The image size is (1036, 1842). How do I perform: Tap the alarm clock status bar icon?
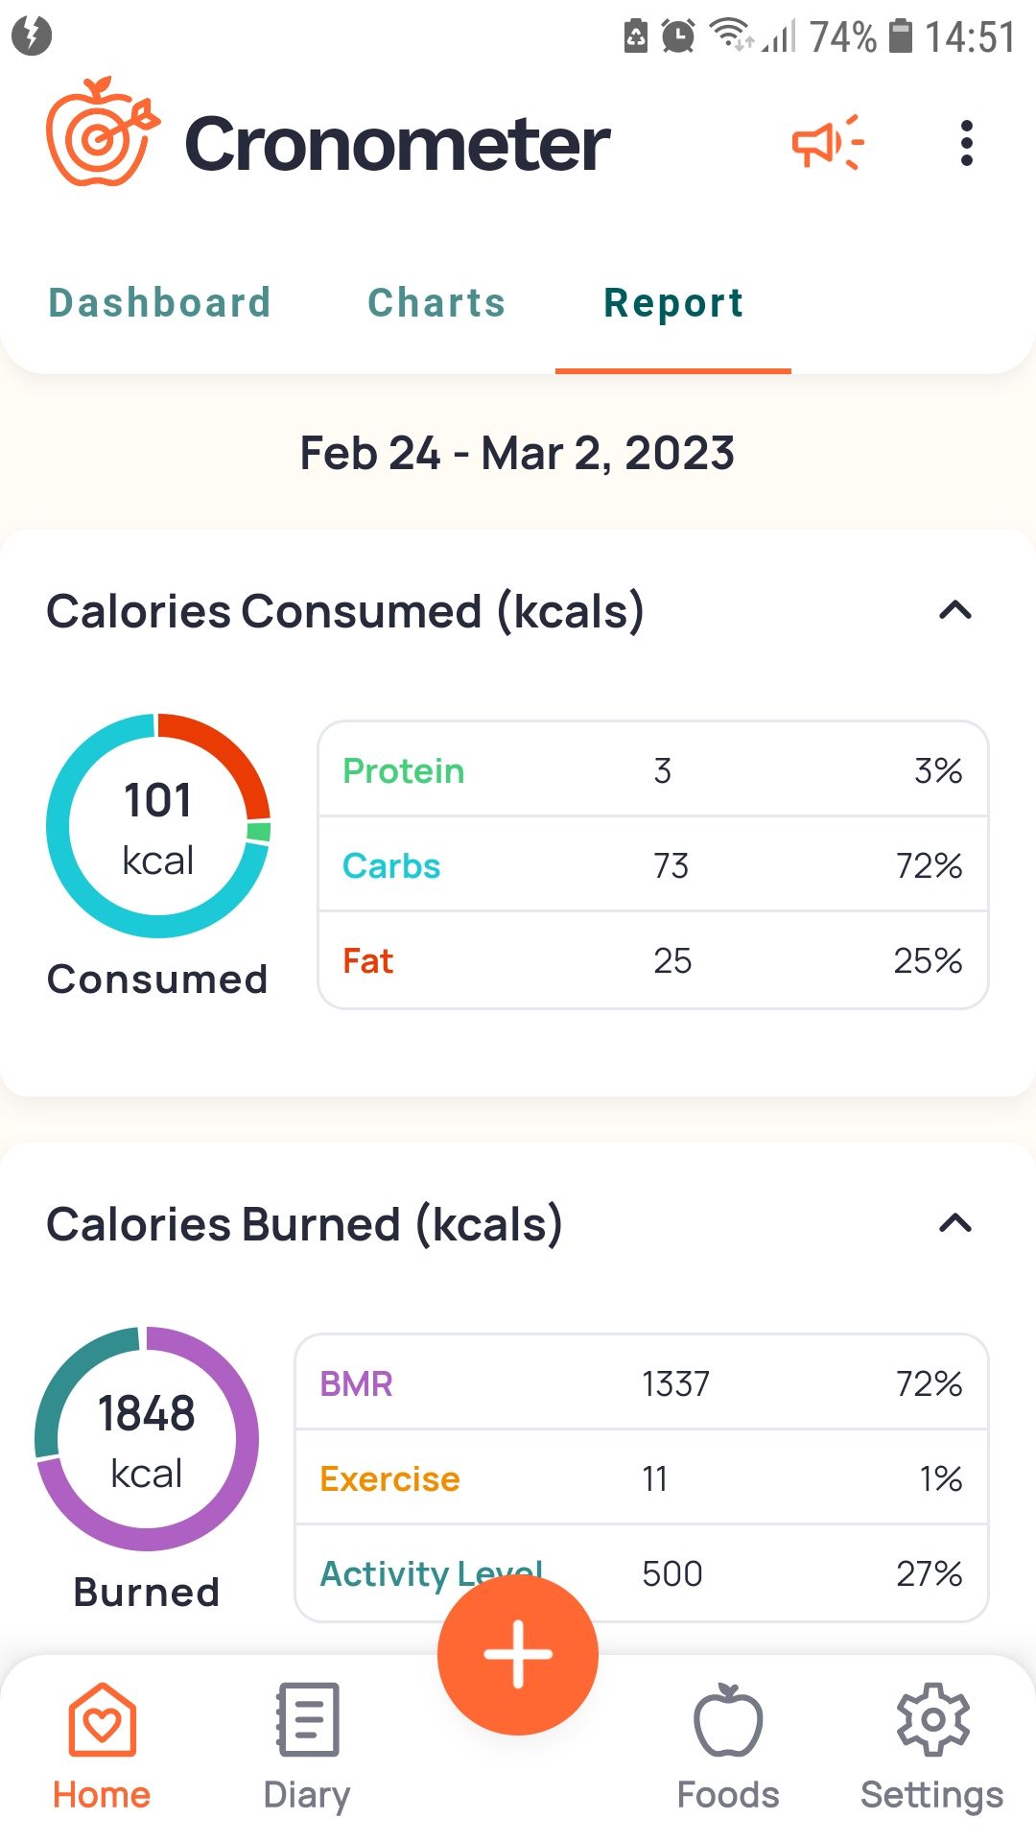pyautogui.click(x=678, y=36)
